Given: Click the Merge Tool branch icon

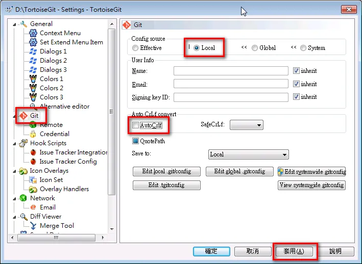Looking at the screenshot, I should 33,226.
